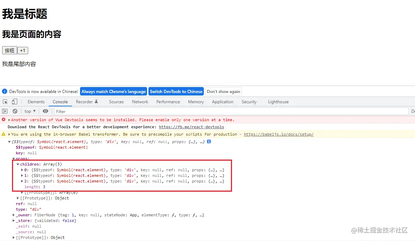
Task: Click Don't show again button
Action: [224, 92]
